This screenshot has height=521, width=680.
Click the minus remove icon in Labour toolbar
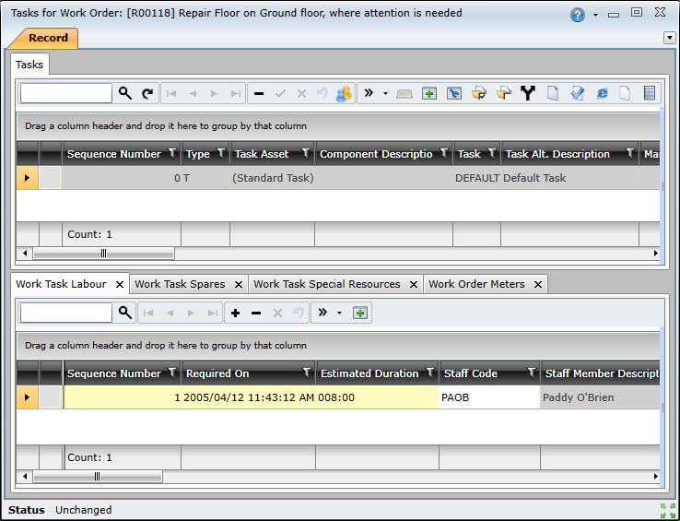(x=256, y=313)
